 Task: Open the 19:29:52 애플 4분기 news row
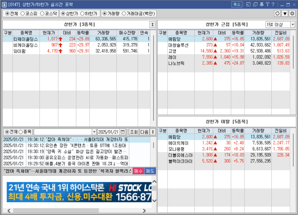(x=76, y=163)
